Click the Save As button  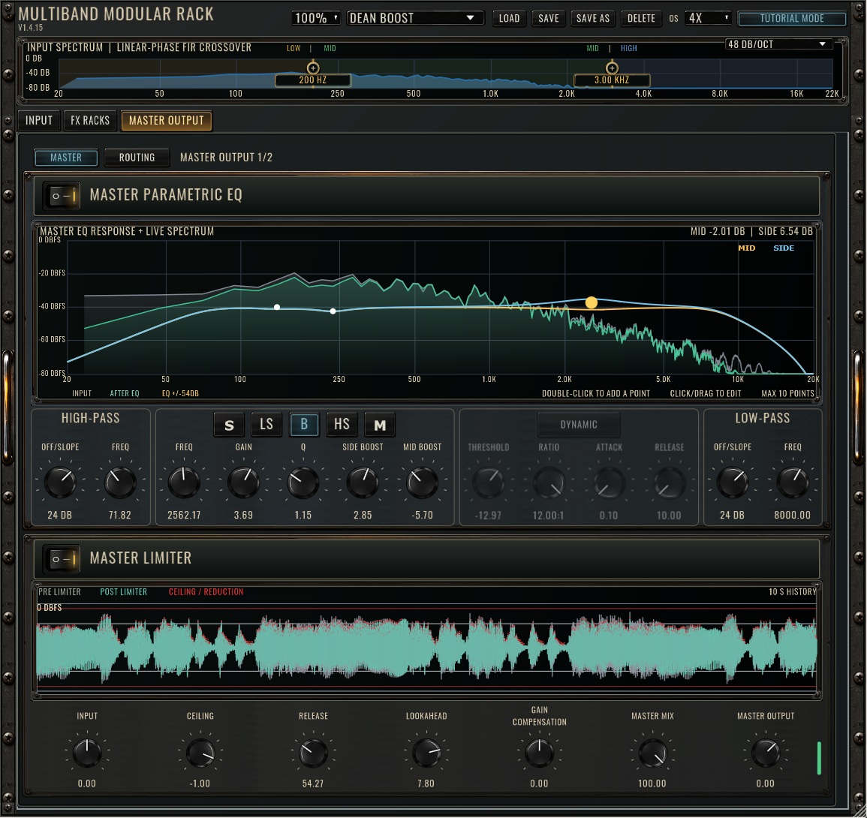pos(593,18)
